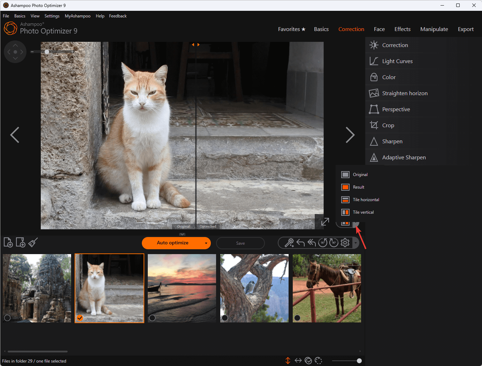
Task: Click the rotate right 90° icon
Action: tap(334, 243)
